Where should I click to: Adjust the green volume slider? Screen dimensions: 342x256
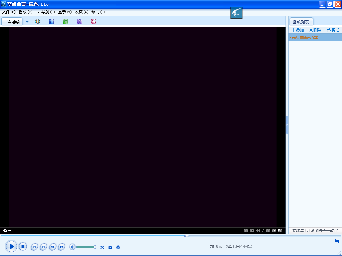pos(86,247)
